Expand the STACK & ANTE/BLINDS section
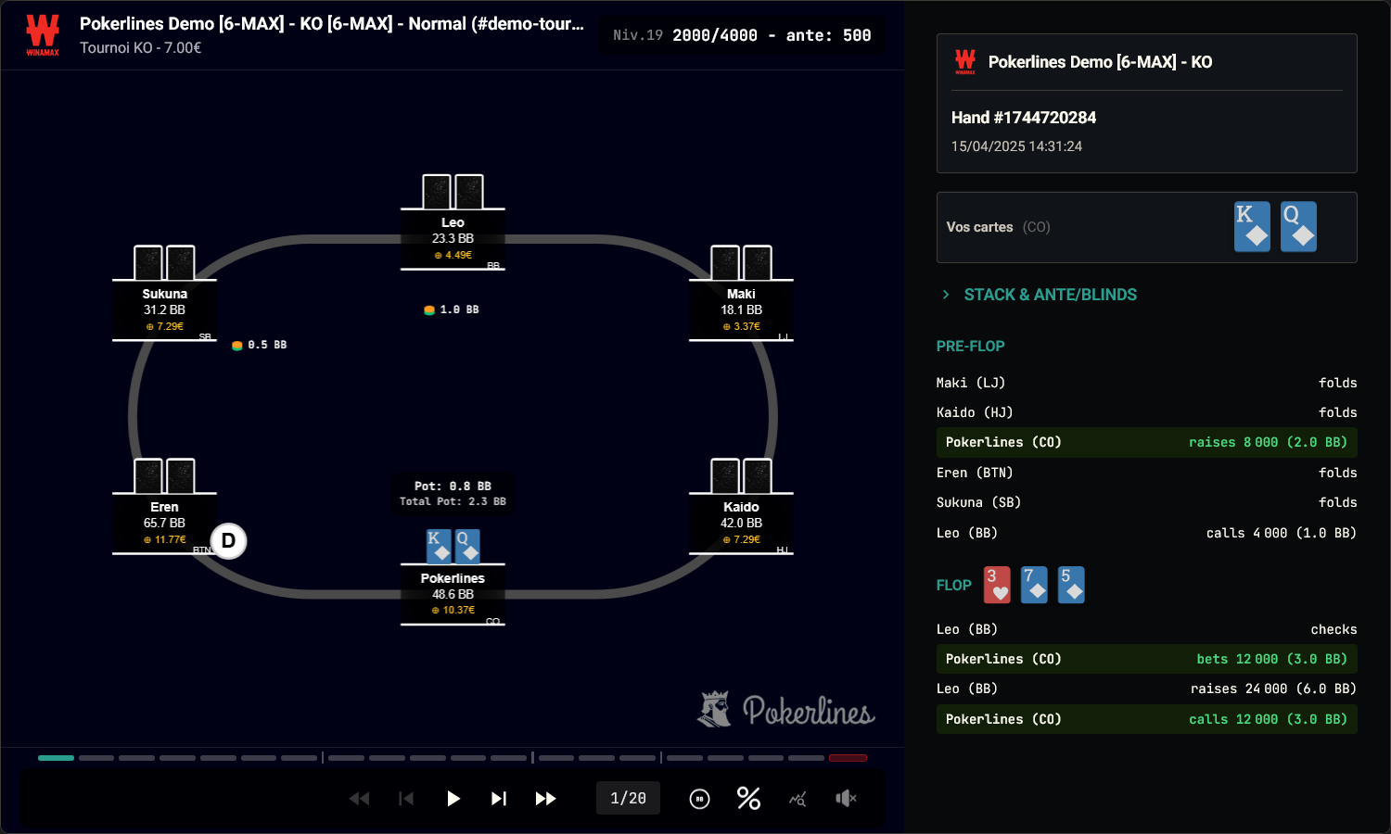1391x834 pixels. click(x=1039, y=295)
